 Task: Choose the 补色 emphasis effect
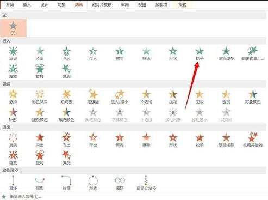(13, 114)
